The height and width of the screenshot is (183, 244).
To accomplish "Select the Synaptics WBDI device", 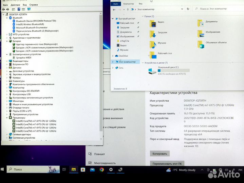I will 23,57.
